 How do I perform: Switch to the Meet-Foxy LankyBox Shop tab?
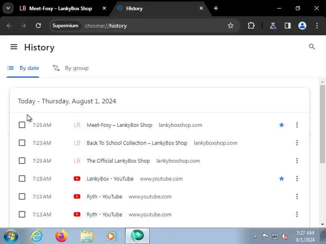point(61,9)
